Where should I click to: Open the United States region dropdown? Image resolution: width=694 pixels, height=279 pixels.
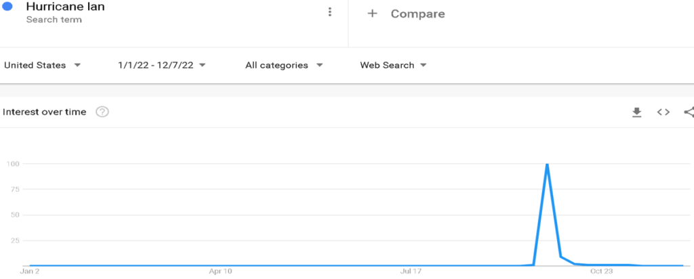(43, 65)
